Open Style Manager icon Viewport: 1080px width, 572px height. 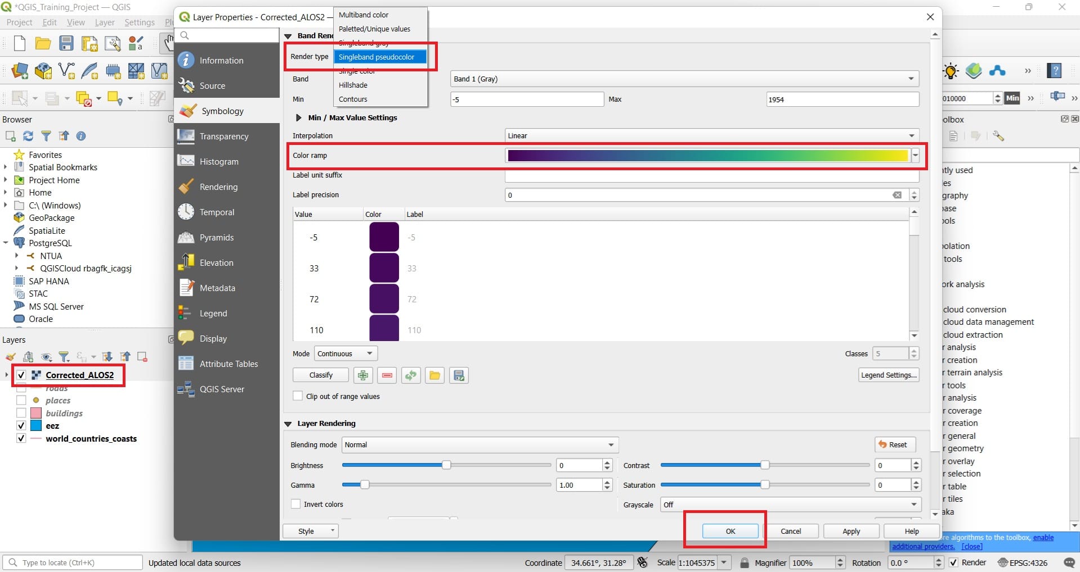pyautogui.click(x=136, y=43)
